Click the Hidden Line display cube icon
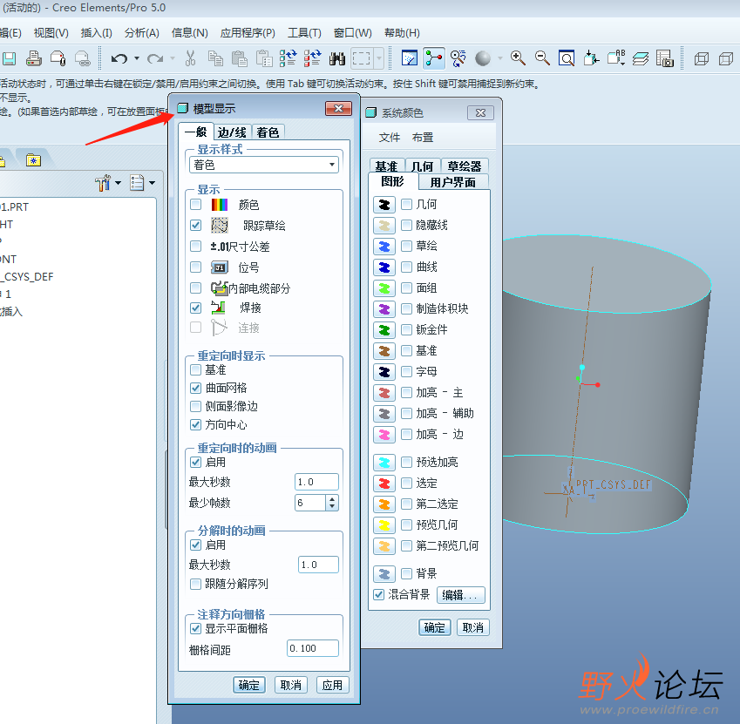The width and height of the screenshot is (740, 724). 725,58
